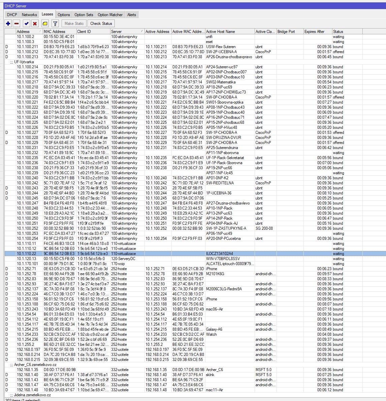This screenshot has width=386, height=401.
Task: Click the red X Disable icon
Action: click(35, 24)
